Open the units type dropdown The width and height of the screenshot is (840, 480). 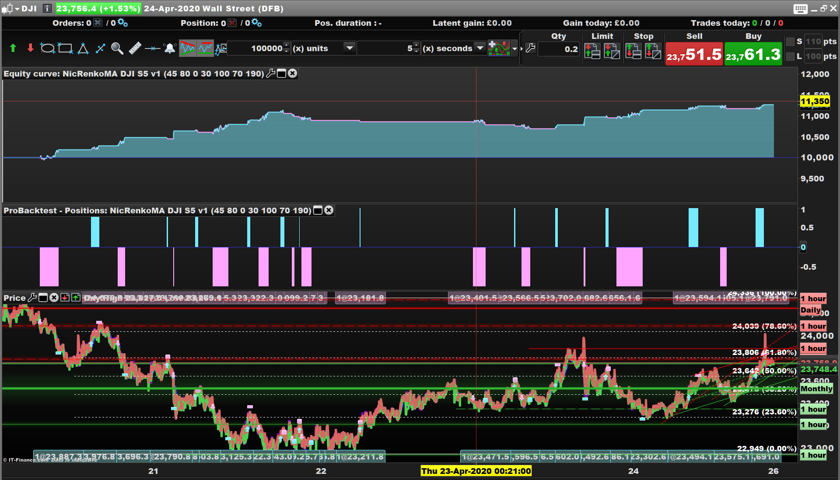[349, 48]
